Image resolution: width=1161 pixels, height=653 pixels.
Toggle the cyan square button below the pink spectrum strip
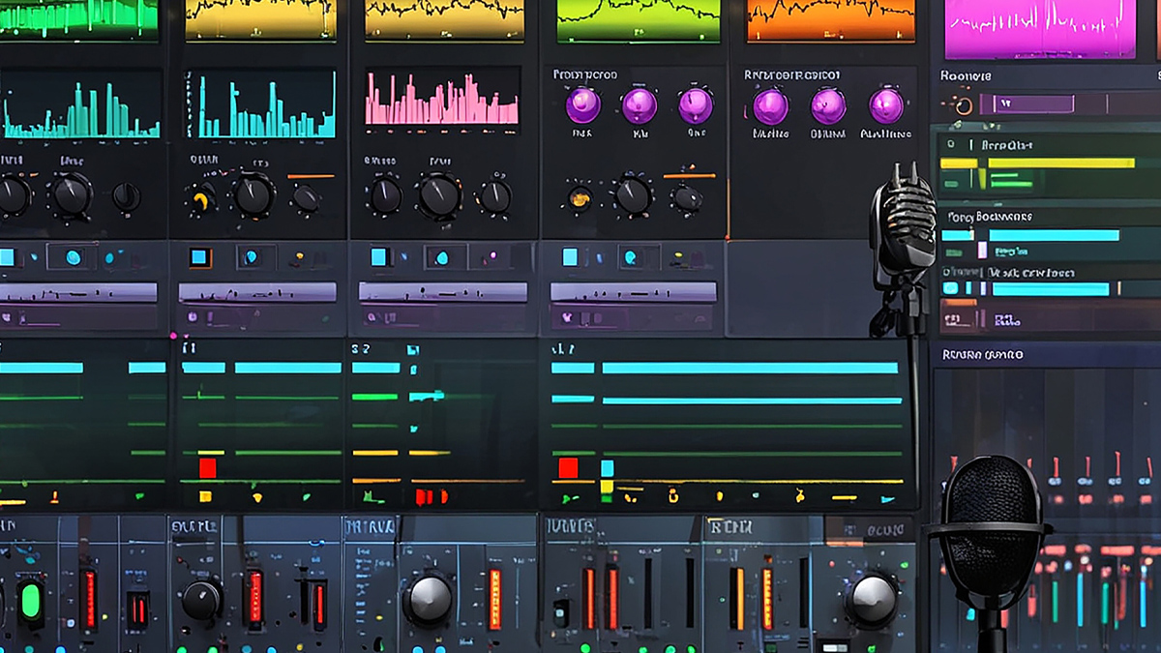pyautogui.click(x=379, y=257)
